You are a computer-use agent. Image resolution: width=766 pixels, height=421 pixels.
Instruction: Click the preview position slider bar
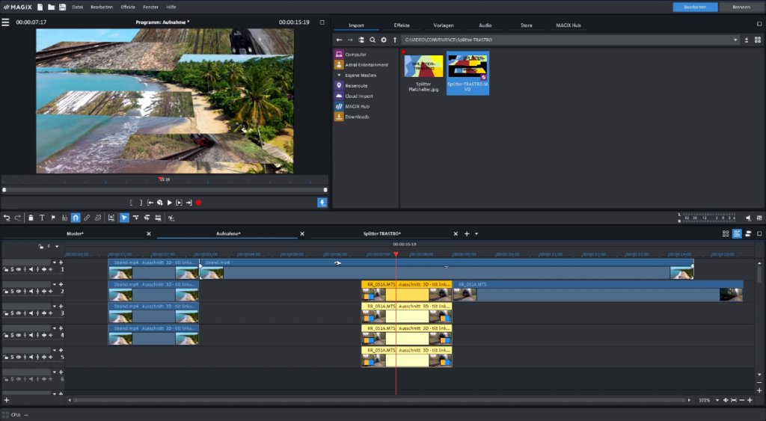pyautogui.click(x=165, y=190)
